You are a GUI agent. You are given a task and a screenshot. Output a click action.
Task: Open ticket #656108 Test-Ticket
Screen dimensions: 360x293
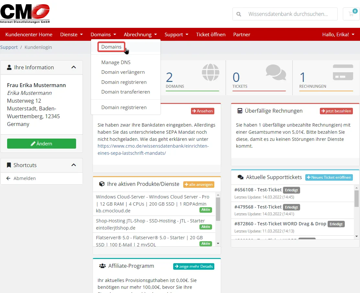tap(258, 190)
